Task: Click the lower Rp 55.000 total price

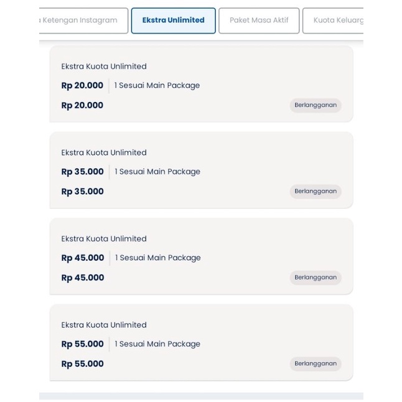Action: (x=82, y=364)
